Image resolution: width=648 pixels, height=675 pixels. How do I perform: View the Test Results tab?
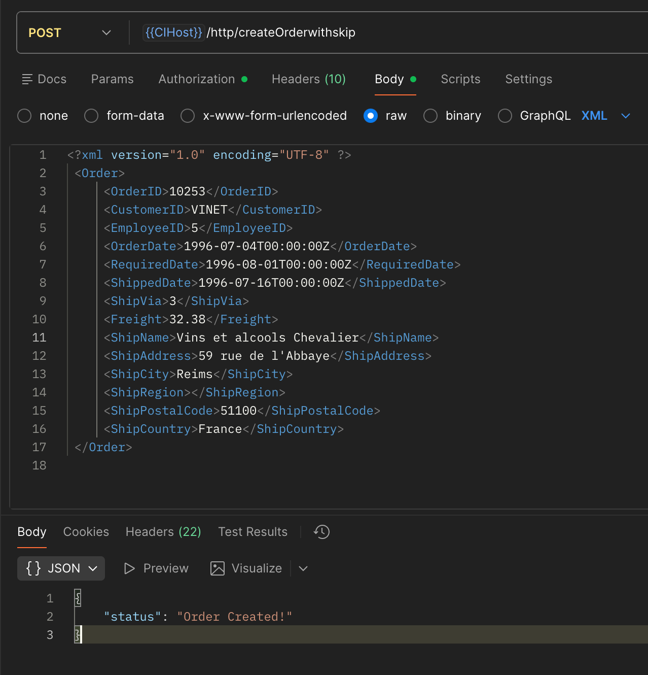pyautogui.click(x=253, y=532)
